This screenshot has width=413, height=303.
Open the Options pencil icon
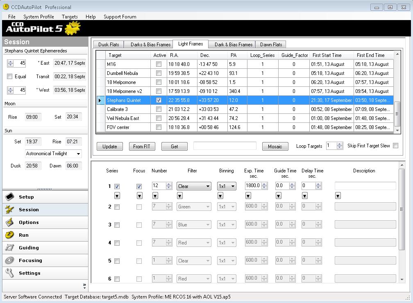click(10, 222)
